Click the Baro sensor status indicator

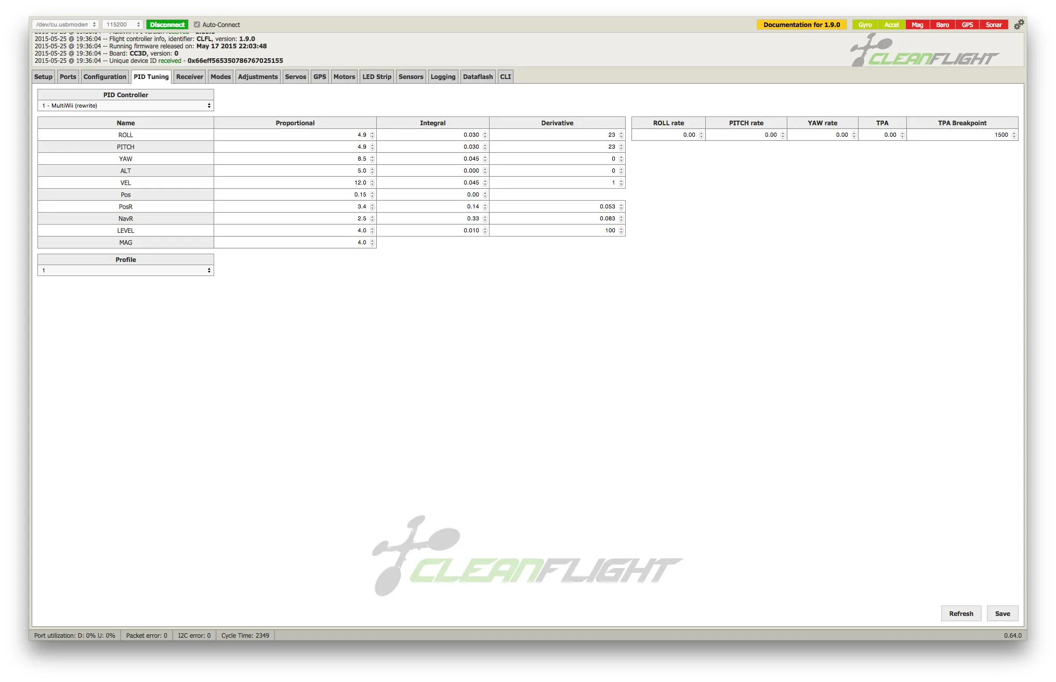[942, 25]
